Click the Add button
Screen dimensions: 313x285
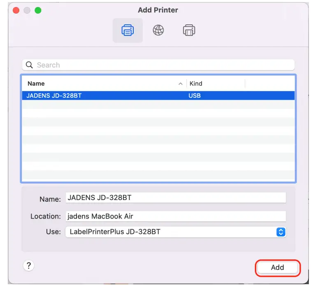pyautogui.click(x=278, y=268)
